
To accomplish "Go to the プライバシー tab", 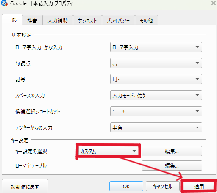I will pos(118,20).
